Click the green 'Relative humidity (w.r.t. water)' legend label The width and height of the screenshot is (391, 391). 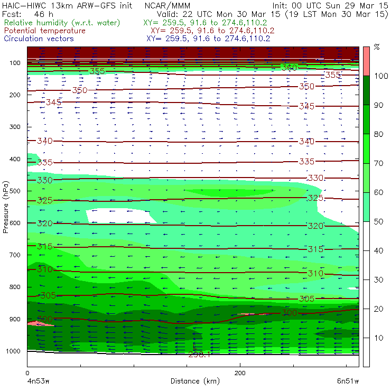62,23
